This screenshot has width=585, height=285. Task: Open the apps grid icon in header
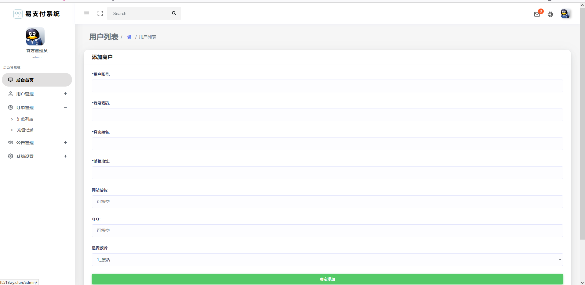(550, 14)
